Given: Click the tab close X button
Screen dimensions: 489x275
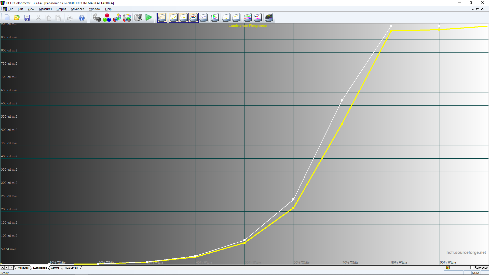Looking at the screenshot, I should 3,268.
